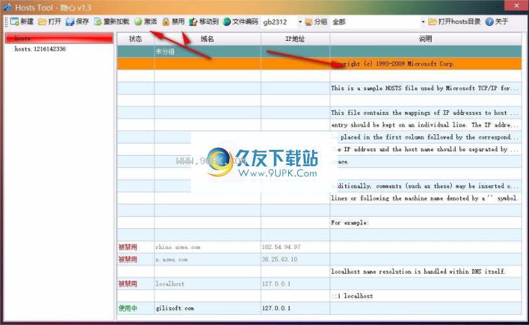Select the '::1 localhost' comment row
This screenshot has width=529, height=325.
(x=319, y=296)
